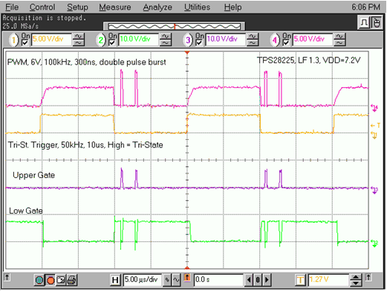Click the 5.00 µs/div timebase field
This screenshot has height=291, width=387.
click(142, 280)
